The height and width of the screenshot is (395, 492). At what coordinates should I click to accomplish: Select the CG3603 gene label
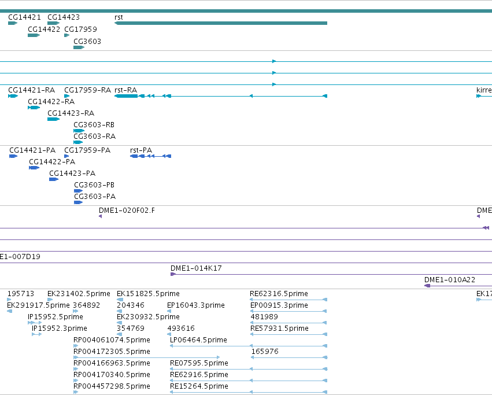click(x=87, y=42)
